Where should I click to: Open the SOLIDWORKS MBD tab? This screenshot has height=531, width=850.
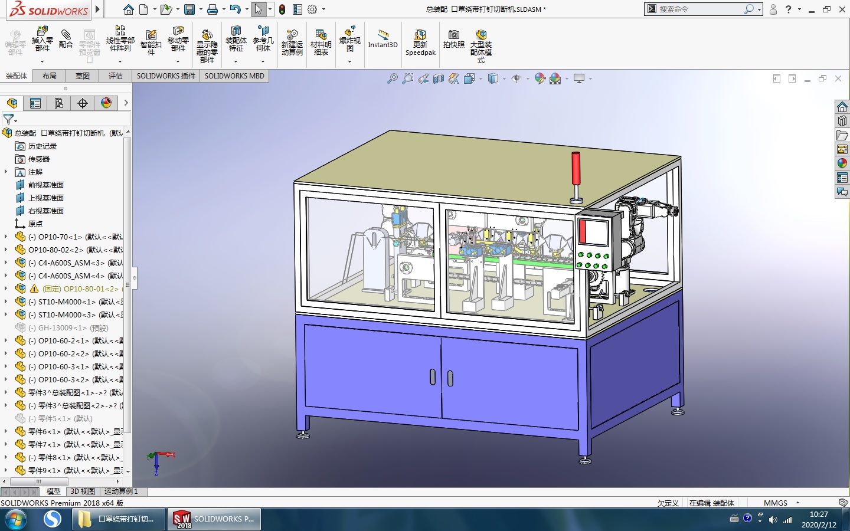point(234,76)
